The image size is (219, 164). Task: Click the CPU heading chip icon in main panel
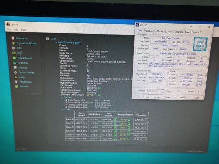pos(48,39)
